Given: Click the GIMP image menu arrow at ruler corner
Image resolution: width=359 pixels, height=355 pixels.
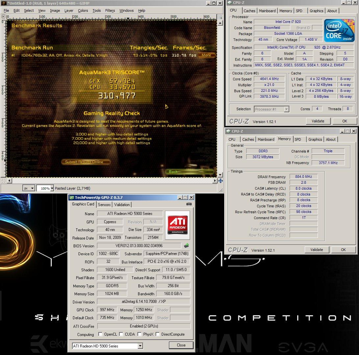Looking at the screenshot, I should tap(3, 17).
